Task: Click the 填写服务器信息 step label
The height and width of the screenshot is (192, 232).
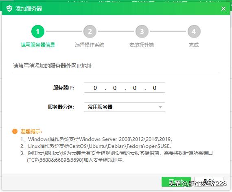Action: (38, 45)
